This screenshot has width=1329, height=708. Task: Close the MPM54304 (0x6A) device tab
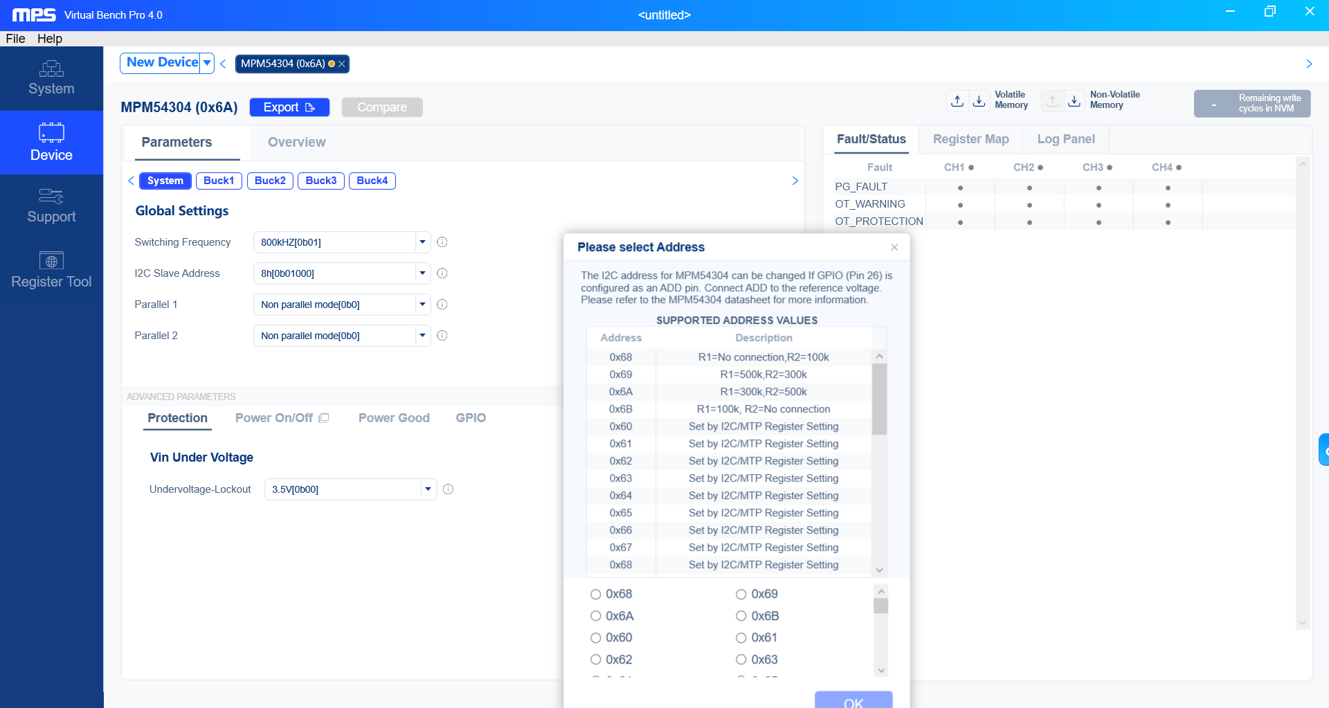pos(341,64)
